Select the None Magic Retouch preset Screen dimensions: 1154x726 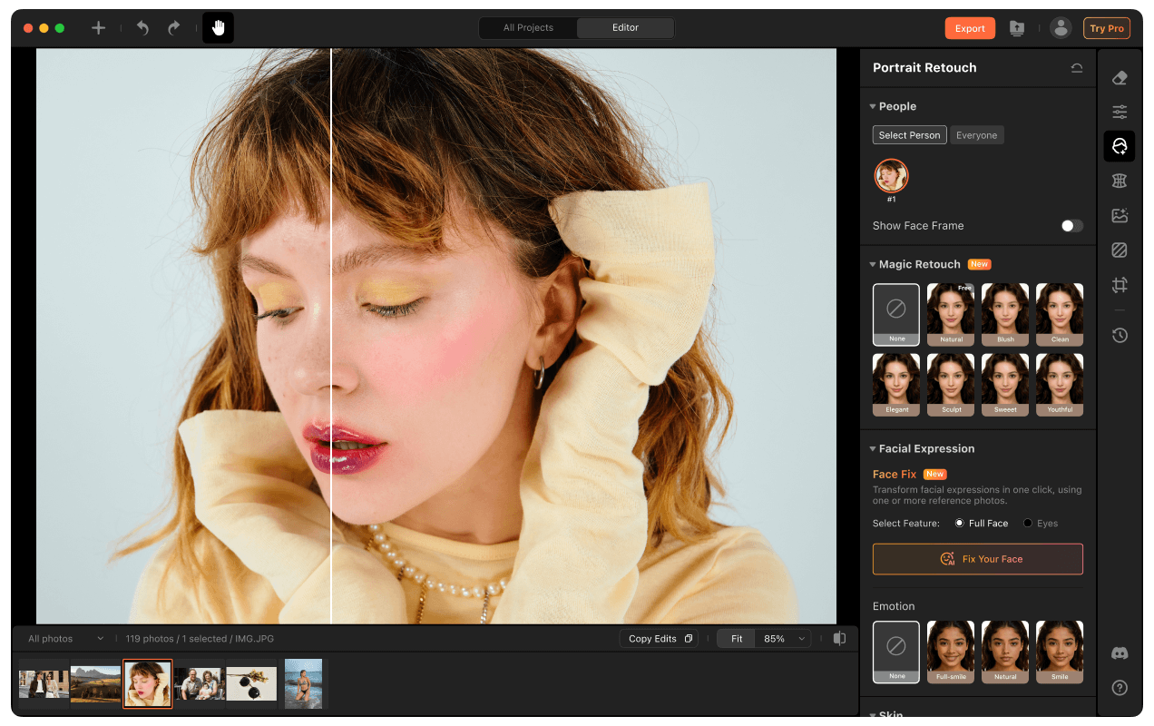pyautogui.click(x=896, y=315)
